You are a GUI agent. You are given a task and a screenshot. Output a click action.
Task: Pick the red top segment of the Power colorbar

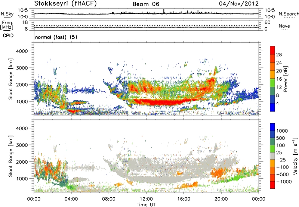(x=272, y=50)
